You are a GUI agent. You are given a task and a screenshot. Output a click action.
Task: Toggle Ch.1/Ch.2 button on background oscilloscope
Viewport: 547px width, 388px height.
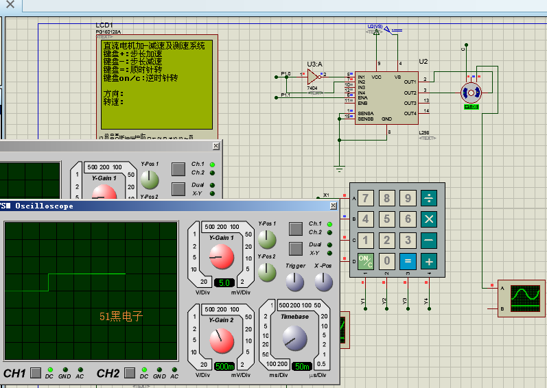tap(178, 169)
